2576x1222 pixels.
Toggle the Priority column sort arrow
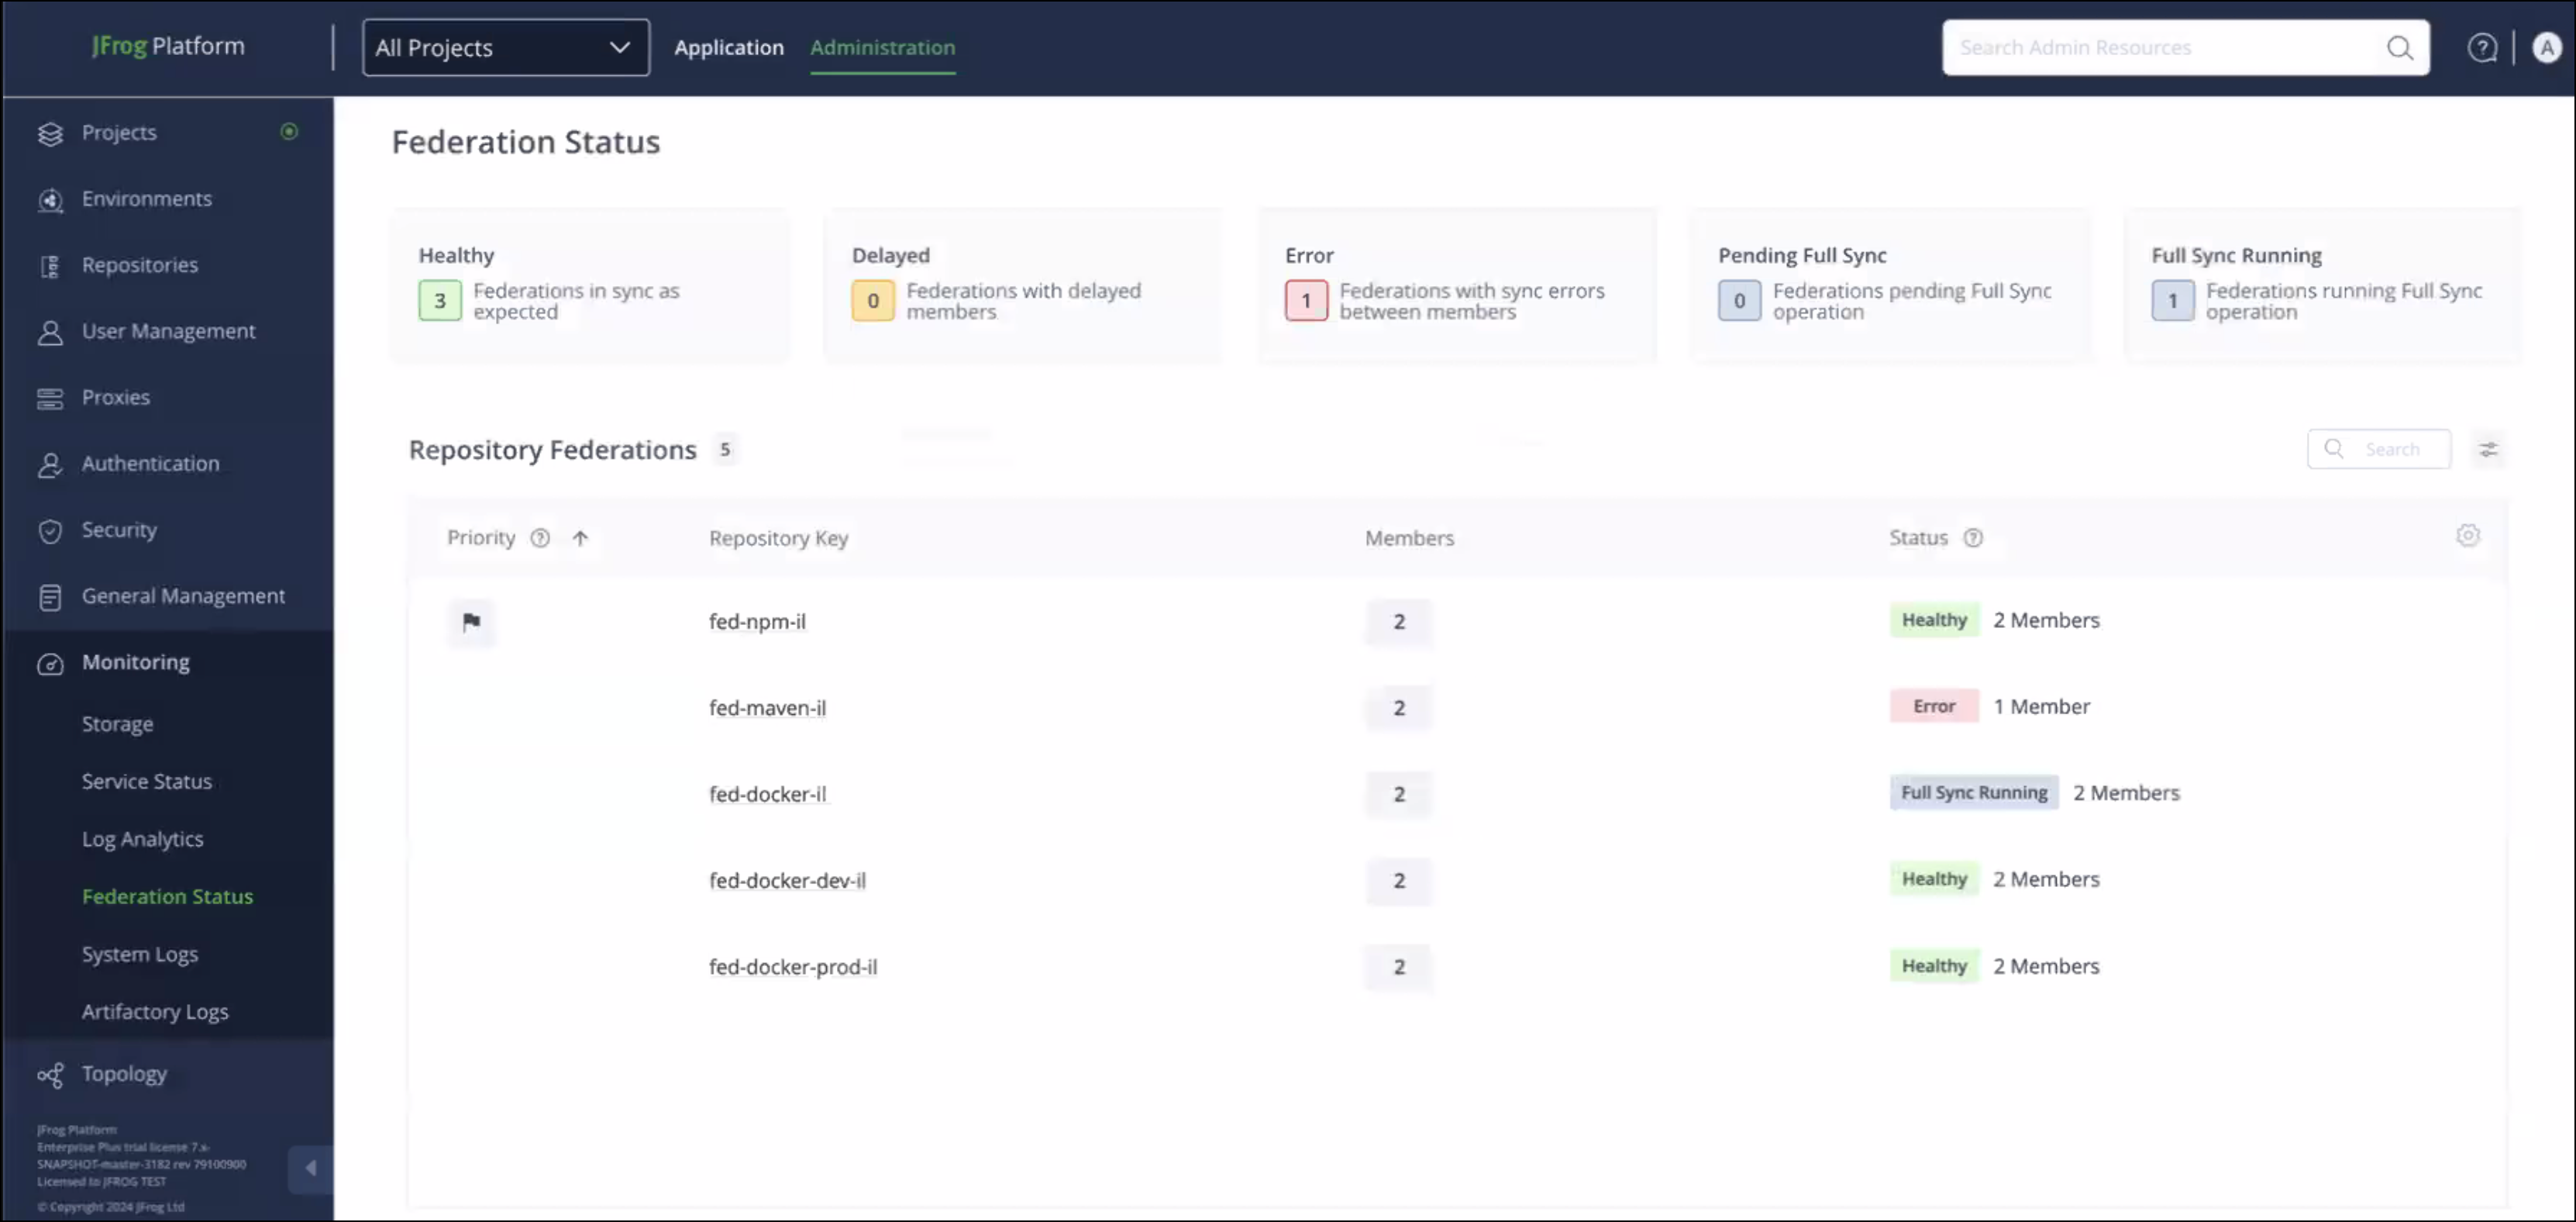click(581, 537)
